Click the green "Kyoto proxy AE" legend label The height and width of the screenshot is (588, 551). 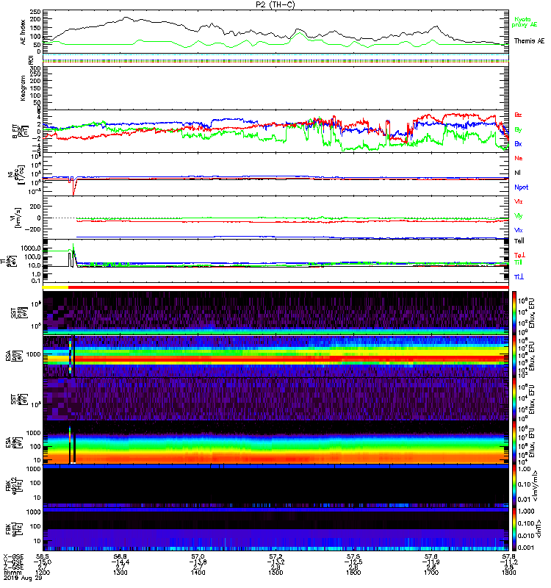525,22
